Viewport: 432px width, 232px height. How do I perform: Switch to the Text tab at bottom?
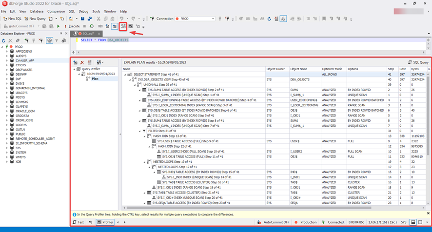pyautogui.click(x=79, y=222)
